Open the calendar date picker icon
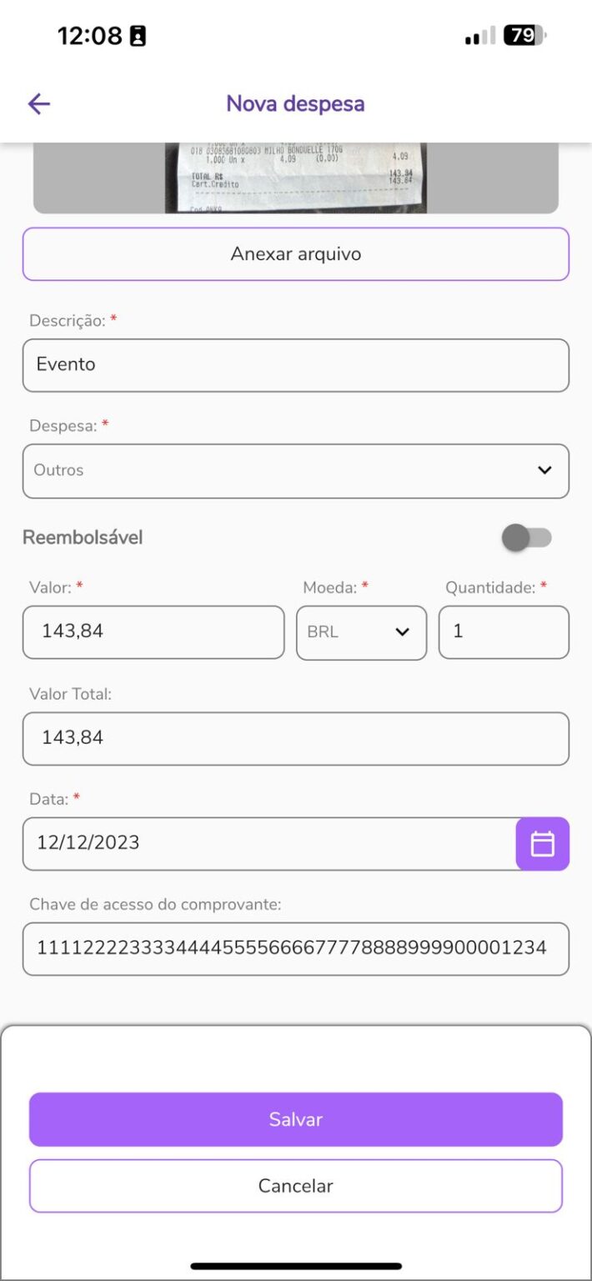Screen dimensions: 592x1281 tap(543, 843)
